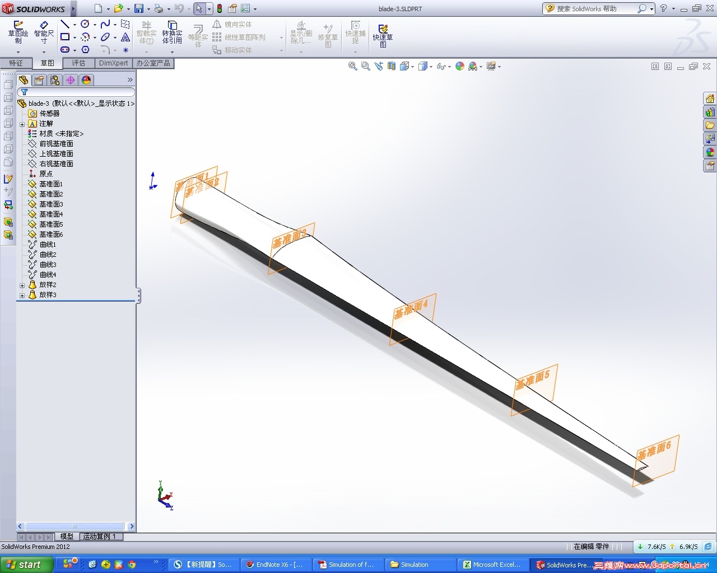Pick the Line sketch tool
Screen dimensions: 717x573
tap(65, 24)
